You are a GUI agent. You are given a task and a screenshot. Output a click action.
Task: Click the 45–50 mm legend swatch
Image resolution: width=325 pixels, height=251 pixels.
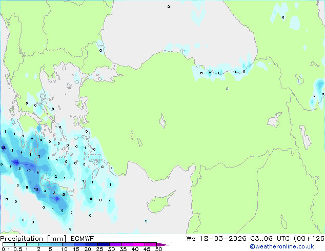click(151, 244)
